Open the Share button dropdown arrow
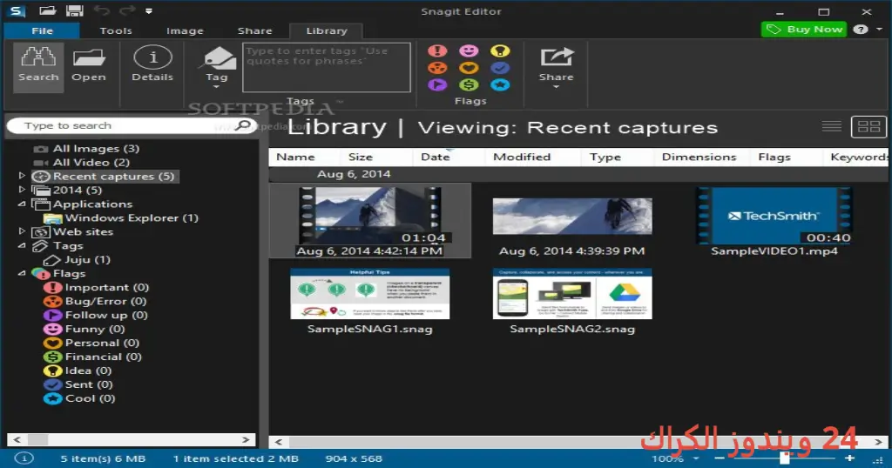The image size is (892, 468). click(x=557, y=87)
